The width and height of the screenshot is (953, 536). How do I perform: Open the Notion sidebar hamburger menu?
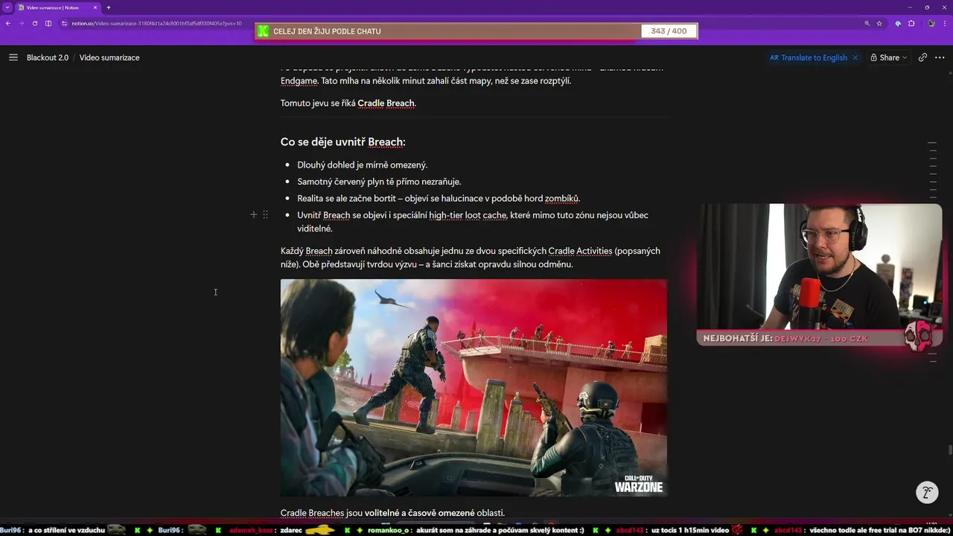tap(13, 57)
